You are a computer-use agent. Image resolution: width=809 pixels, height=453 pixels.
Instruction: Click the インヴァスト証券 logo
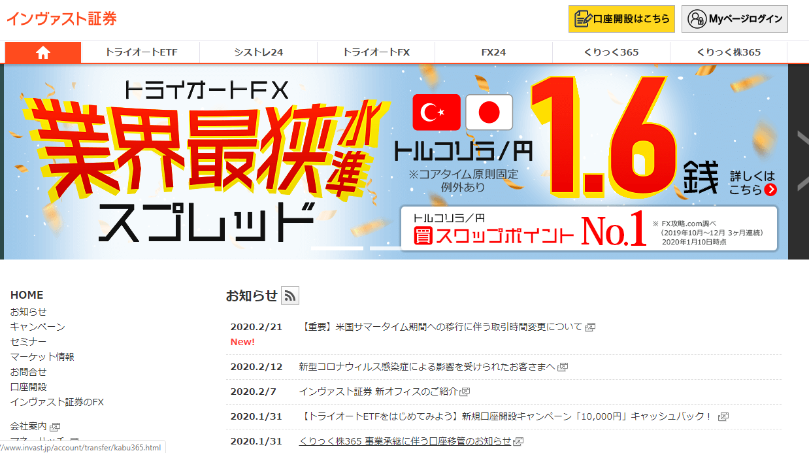[62, 18]
